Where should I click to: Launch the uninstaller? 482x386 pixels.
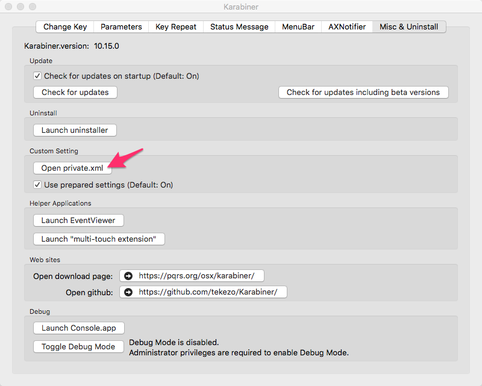point(75,130)
